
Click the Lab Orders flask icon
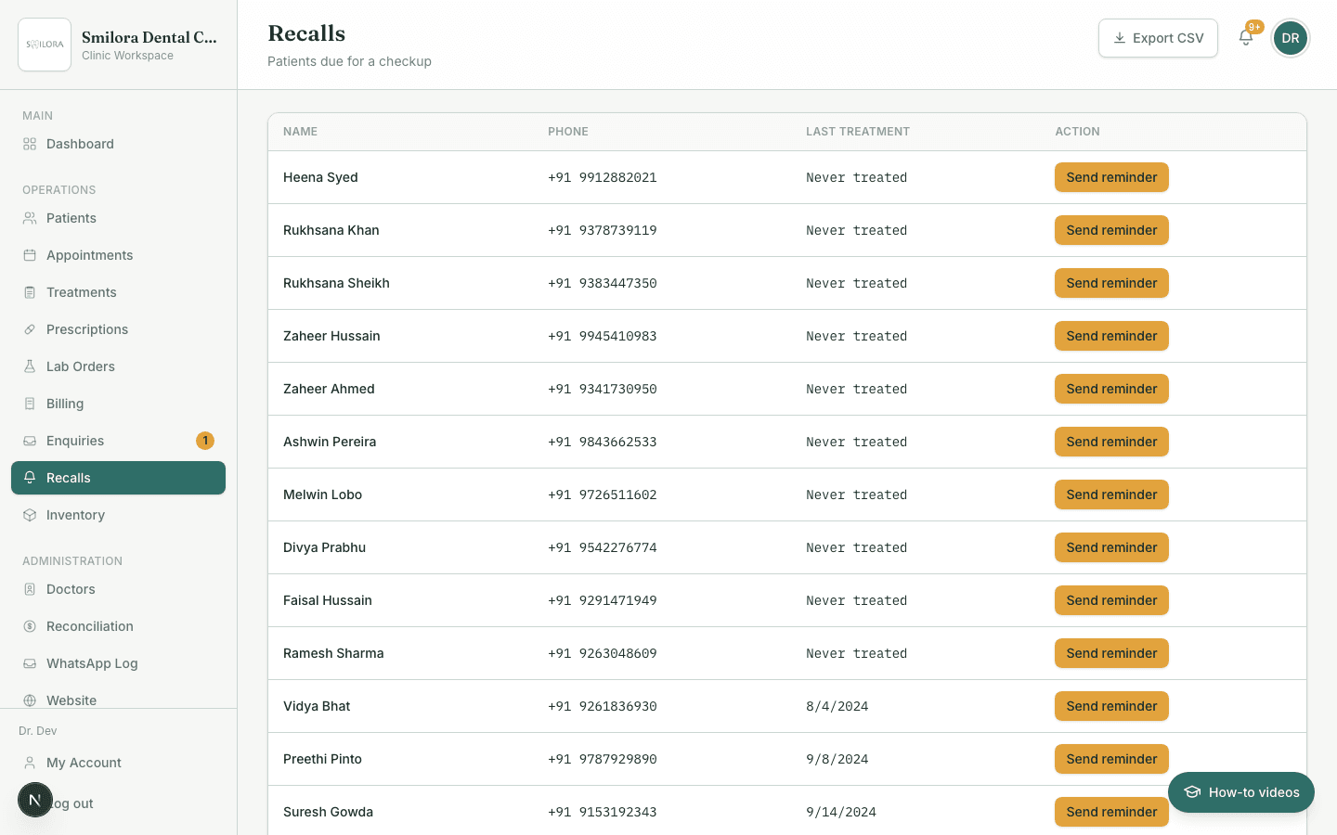click(30, 366)
